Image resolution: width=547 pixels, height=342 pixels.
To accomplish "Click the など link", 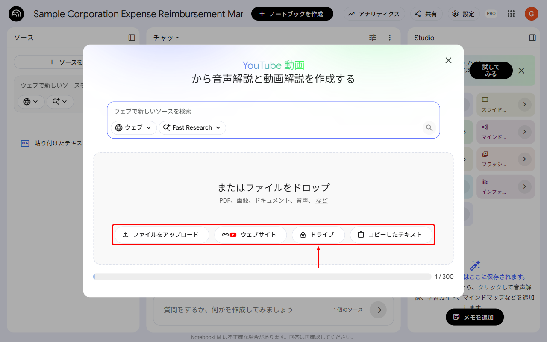I will pyautogui.click(x=322, y=200).
